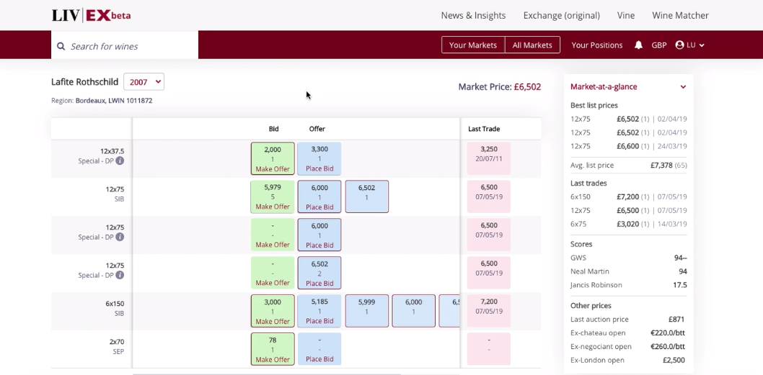Click the Offer column header
Screen dimensions: 763x375
click(x=317, y=129)
